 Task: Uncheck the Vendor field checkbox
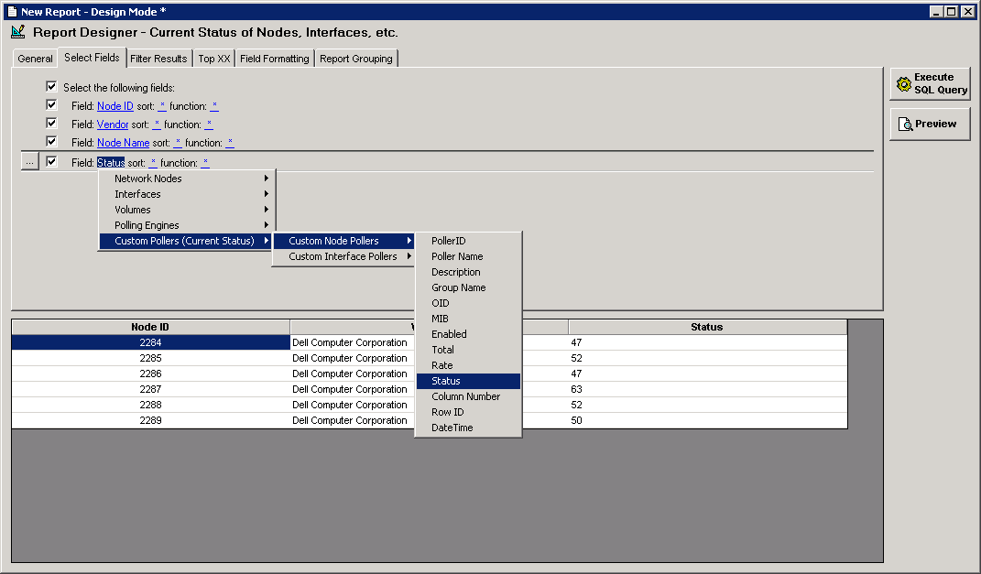(x=51, y=124)
